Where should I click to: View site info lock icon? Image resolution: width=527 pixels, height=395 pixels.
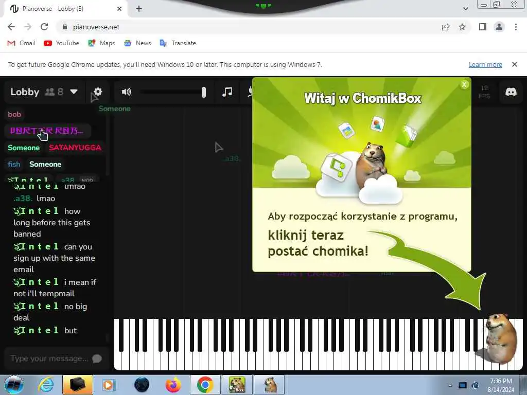pos(65,27)
